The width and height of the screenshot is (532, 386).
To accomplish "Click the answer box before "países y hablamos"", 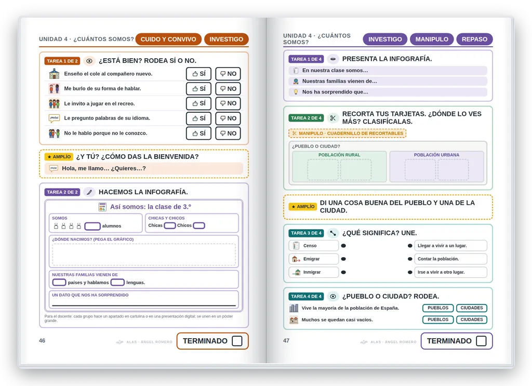I will pyautogui.click(x=59, y=282).
